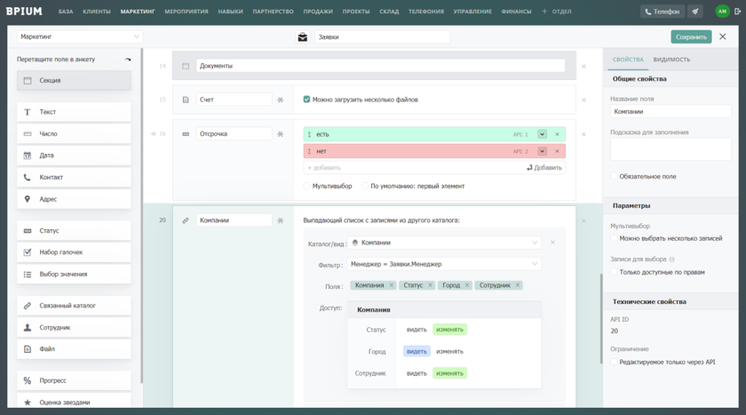
Task: Click the Название поля input field
Action: [671, 112]
